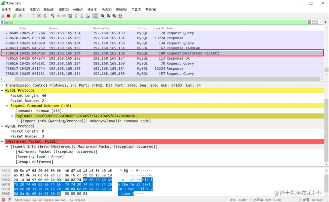The image size is (329, 202).
Task: Zoom out main window text
Action: 108,16
